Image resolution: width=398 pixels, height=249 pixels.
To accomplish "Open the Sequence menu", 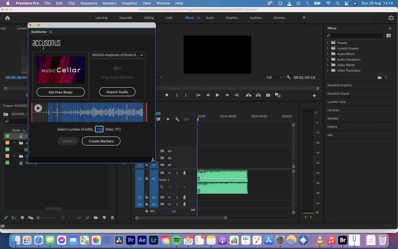I will [89, 3].
